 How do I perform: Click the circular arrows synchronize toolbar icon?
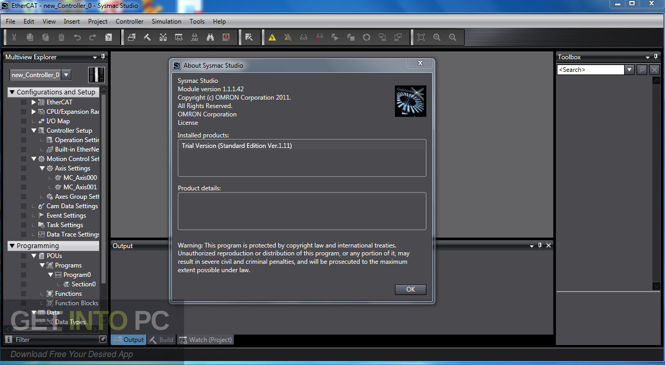pos(367,37)
